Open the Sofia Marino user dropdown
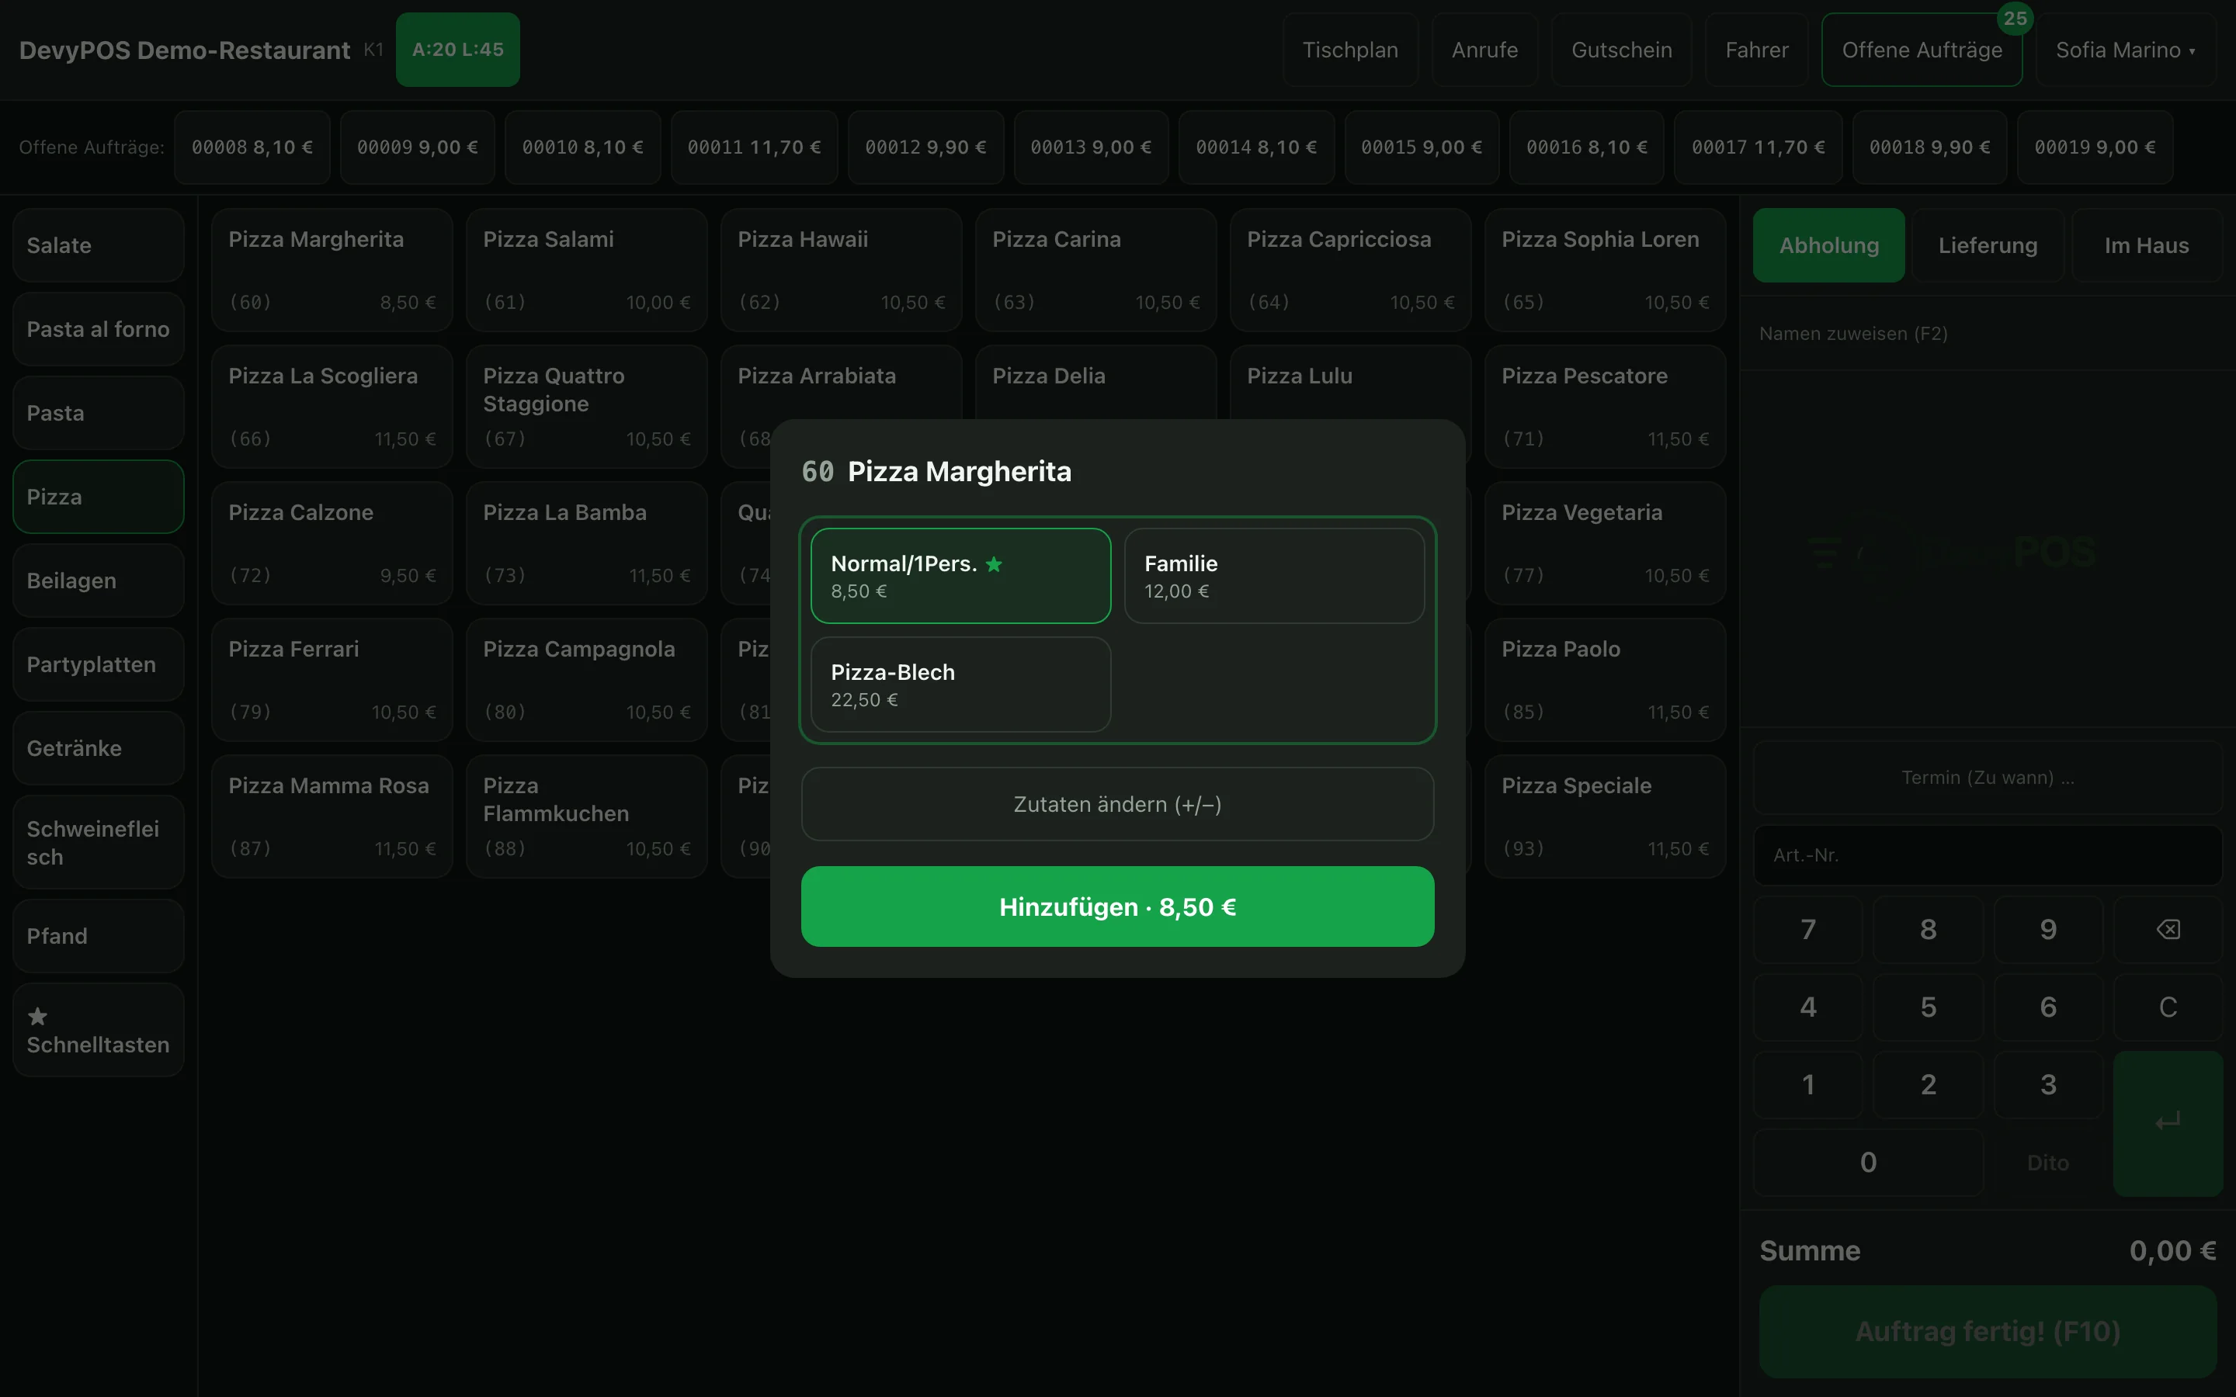The image size is (2236, 1397). point(2125,50)
